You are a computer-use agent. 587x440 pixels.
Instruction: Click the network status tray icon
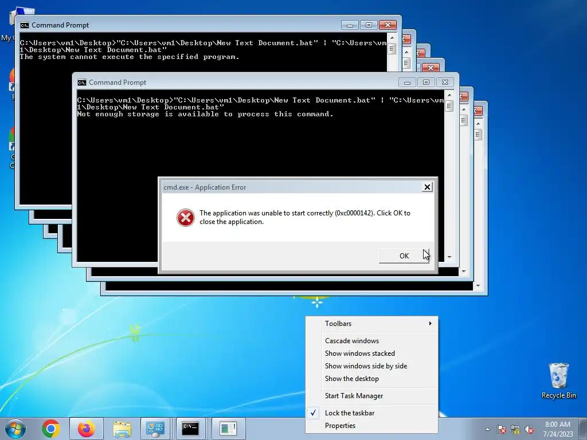pyautogui.click(x=515, y=429)
